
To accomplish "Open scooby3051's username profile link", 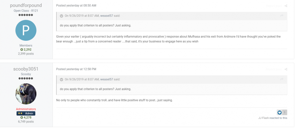I will click(26, 69).
